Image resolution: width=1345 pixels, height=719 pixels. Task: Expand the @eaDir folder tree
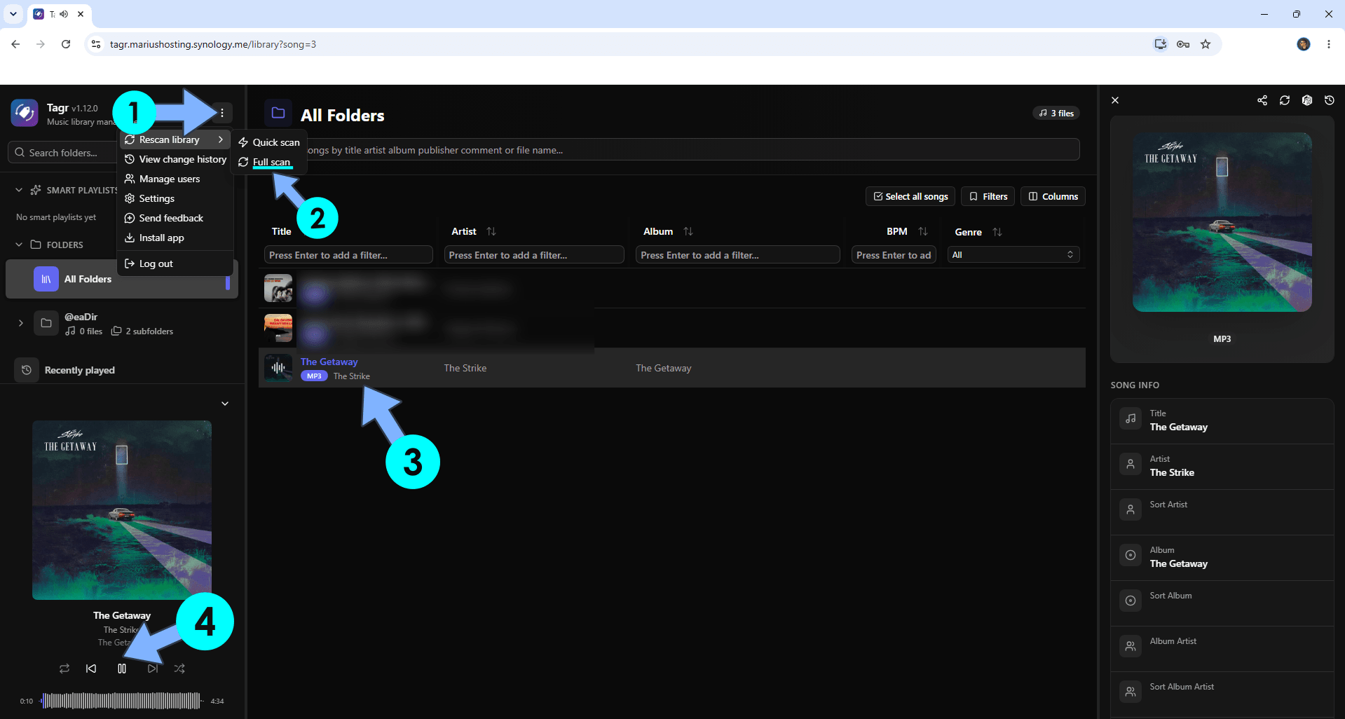click(21, 323)
